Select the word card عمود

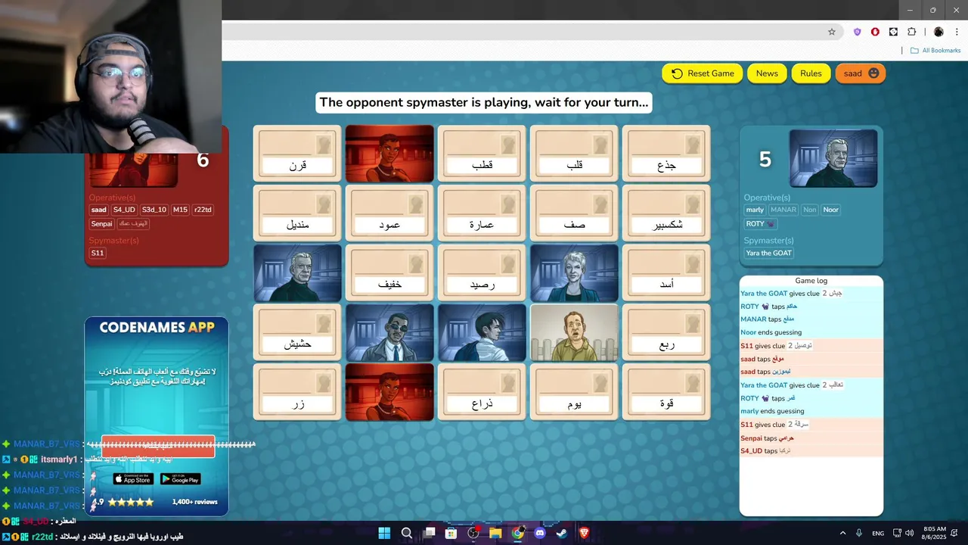tap(389, 213)
